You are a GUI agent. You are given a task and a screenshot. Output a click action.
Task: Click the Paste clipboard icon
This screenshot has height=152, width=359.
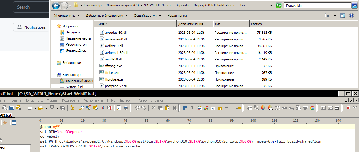(167, 108)
